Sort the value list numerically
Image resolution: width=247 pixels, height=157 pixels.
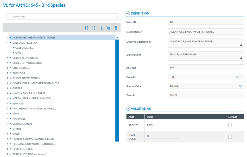(86, 28)
